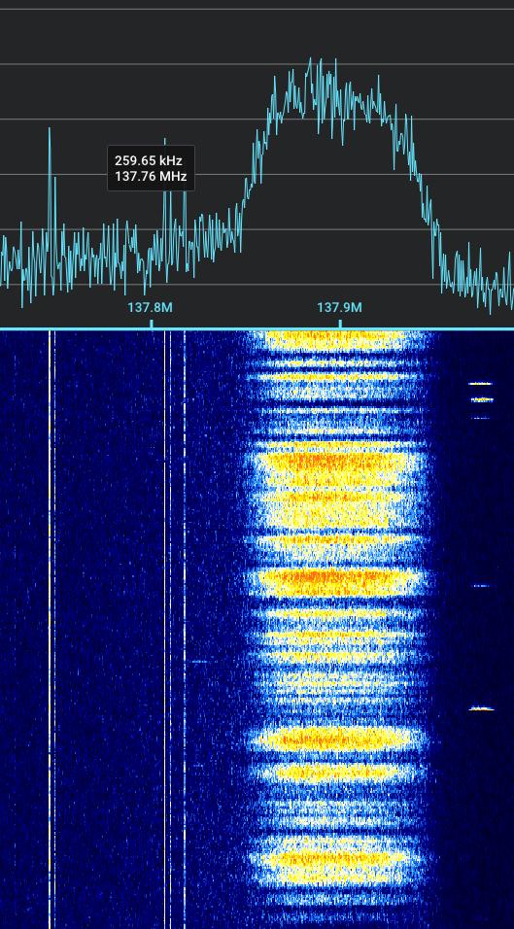Viewport: 514px width, 929px height.
Task: Click the 137.9M frequency axis label
Action: pos(339,307)
